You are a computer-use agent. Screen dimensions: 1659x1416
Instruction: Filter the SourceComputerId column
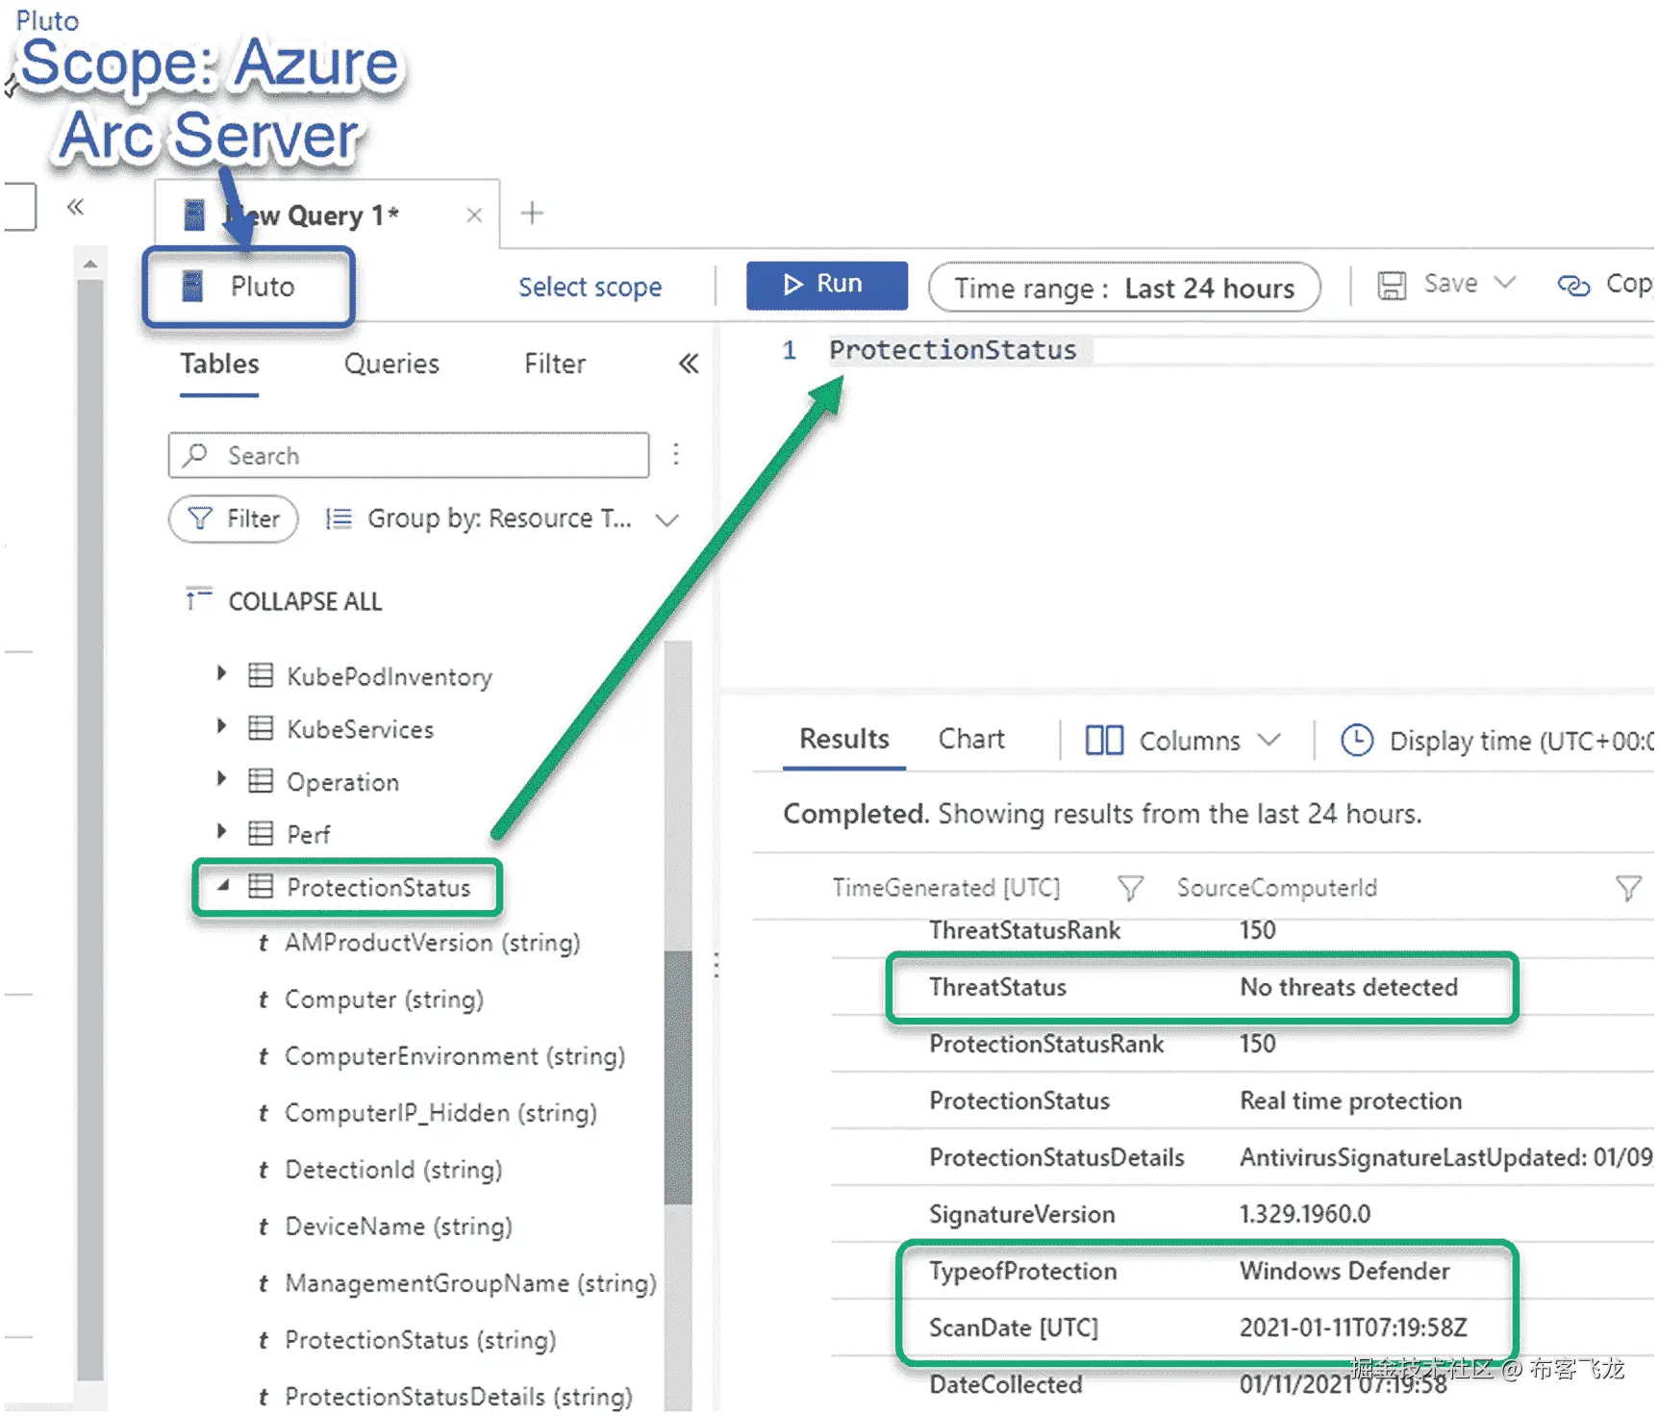pyautogui.click(x=1628, y=887)
